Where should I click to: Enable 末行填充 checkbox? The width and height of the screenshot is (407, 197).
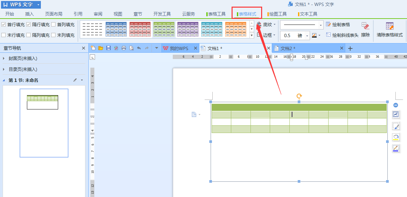[x=4, y=35]
